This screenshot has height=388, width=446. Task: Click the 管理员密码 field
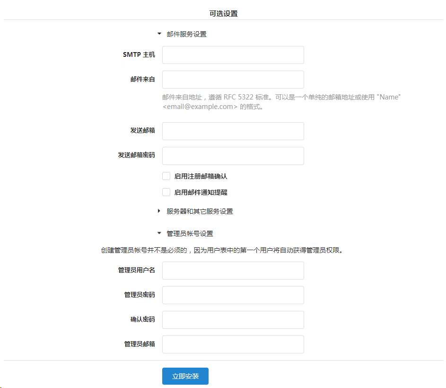pos(233,295)
